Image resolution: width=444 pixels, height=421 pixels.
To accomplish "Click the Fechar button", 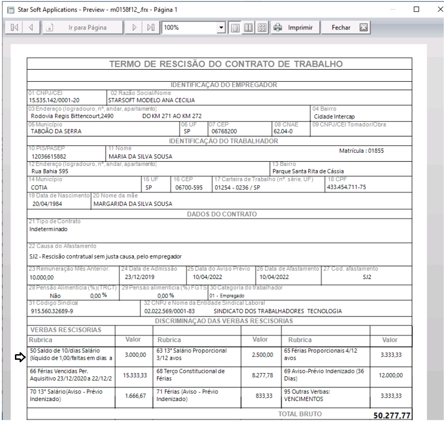I will tap(346, 28).
